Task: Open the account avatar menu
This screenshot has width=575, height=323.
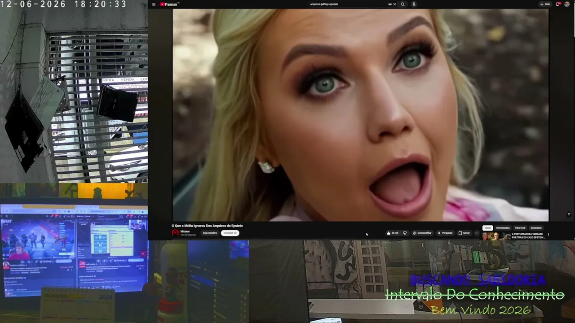Action: click(x=567, y=4)
